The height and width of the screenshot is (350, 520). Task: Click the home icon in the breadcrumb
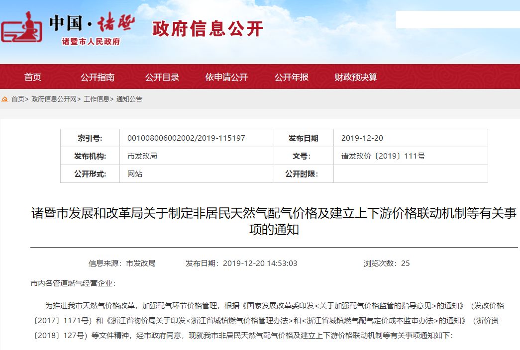click(5, 98)
